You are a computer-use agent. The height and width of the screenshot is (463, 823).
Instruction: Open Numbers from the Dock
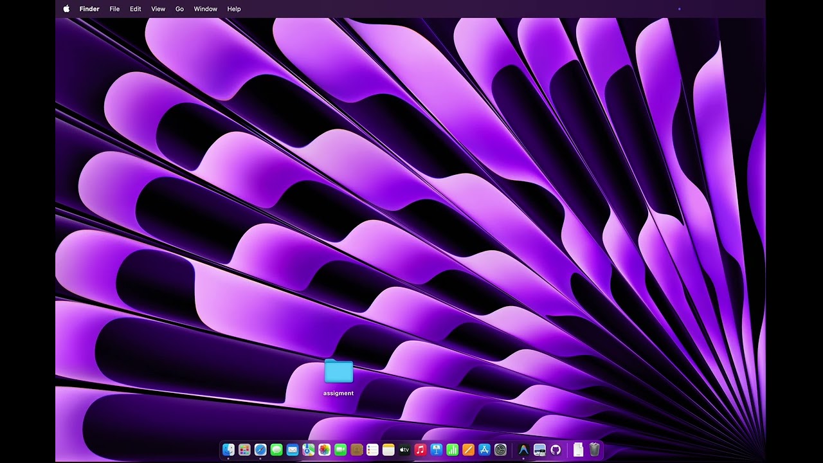[x=453, y=449]
